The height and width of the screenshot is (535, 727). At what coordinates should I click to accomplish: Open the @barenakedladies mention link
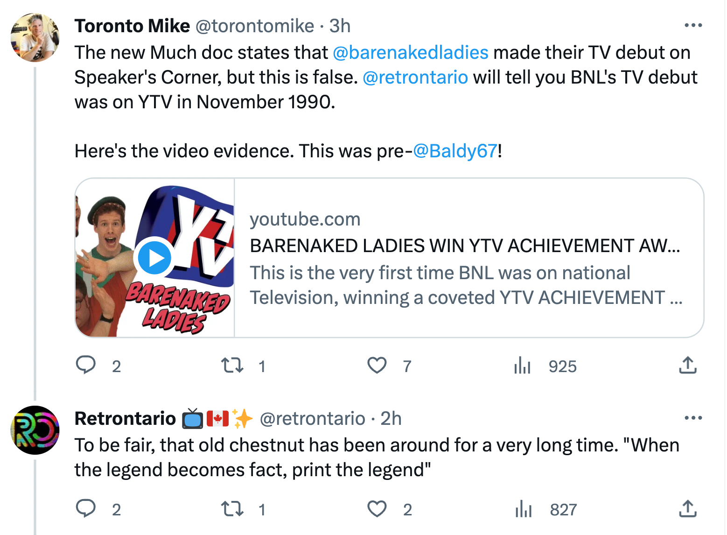[x=410, y=53]
